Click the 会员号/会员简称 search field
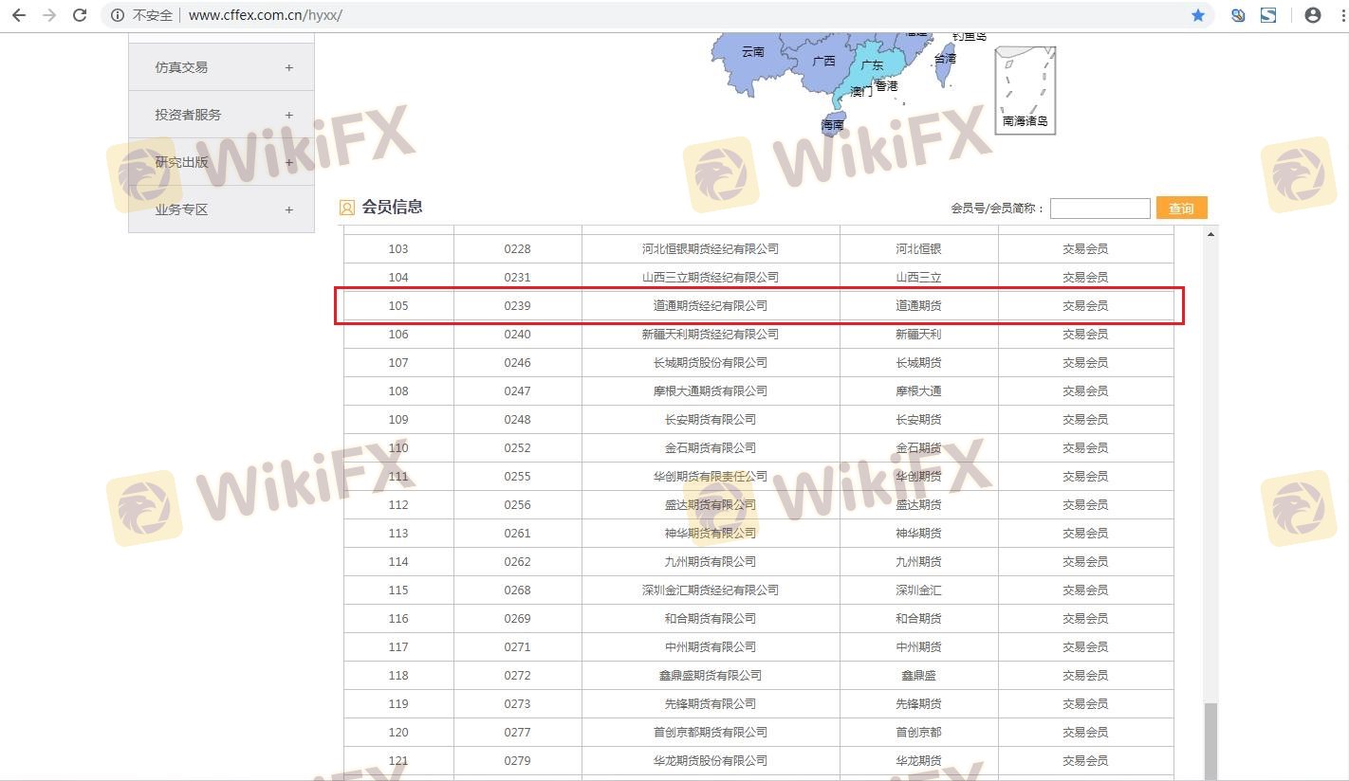 point(1100,209)
